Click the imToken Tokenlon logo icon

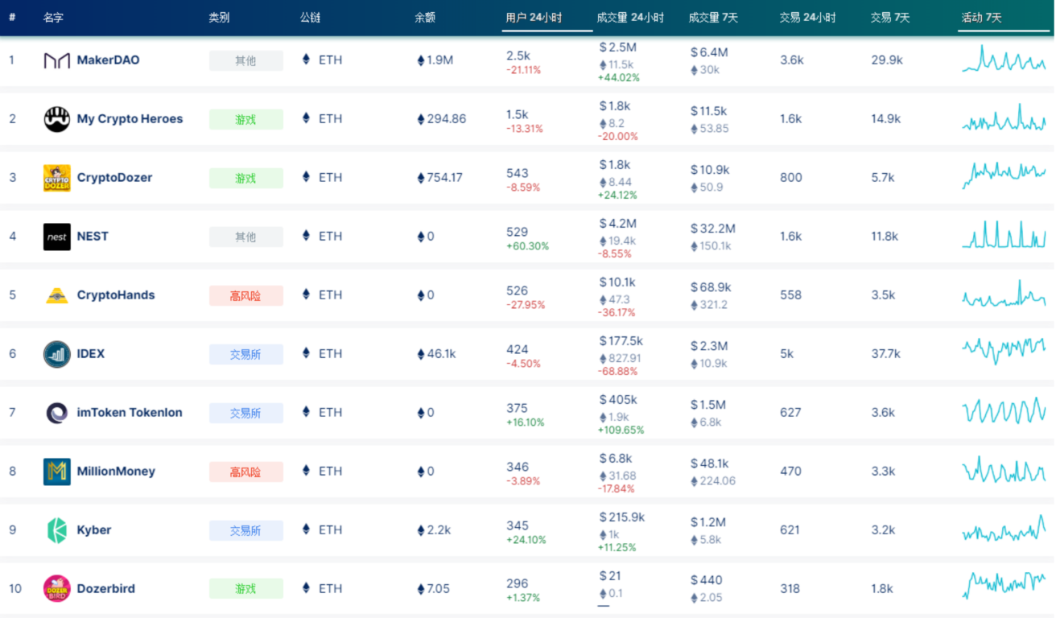(x=57, y=413)
